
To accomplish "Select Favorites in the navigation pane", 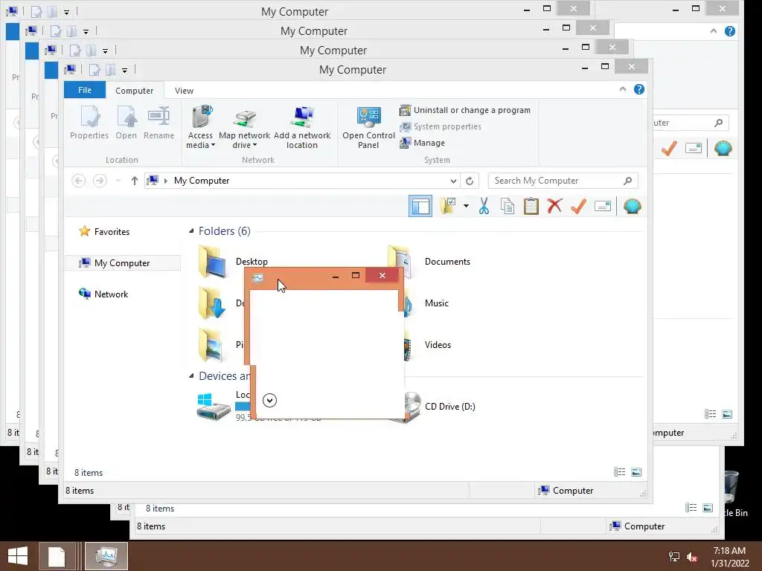I will coord(104,232).
